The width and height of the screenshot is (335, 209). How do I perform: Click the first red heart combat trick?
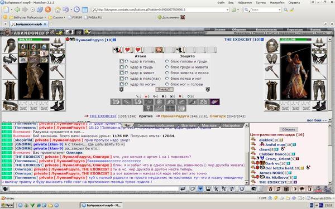point(127,50)
